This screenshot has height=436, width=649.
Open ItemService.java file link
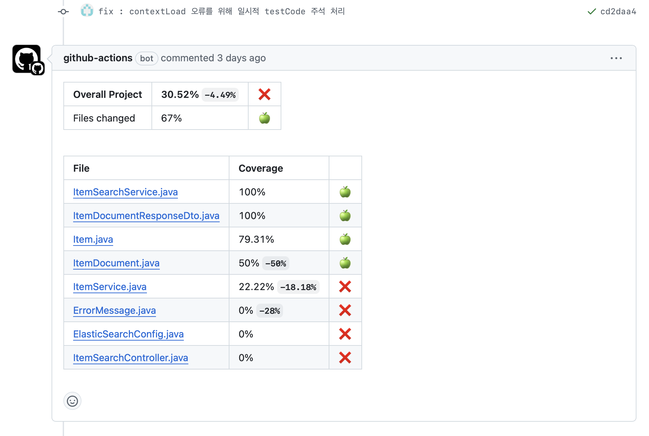[x=110, y=287]
